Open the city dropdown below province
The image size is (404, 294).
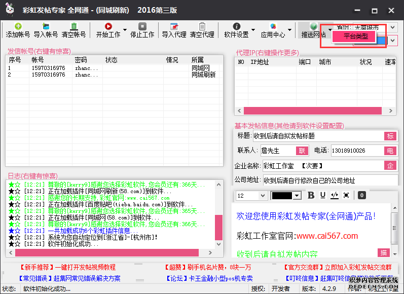392,41
